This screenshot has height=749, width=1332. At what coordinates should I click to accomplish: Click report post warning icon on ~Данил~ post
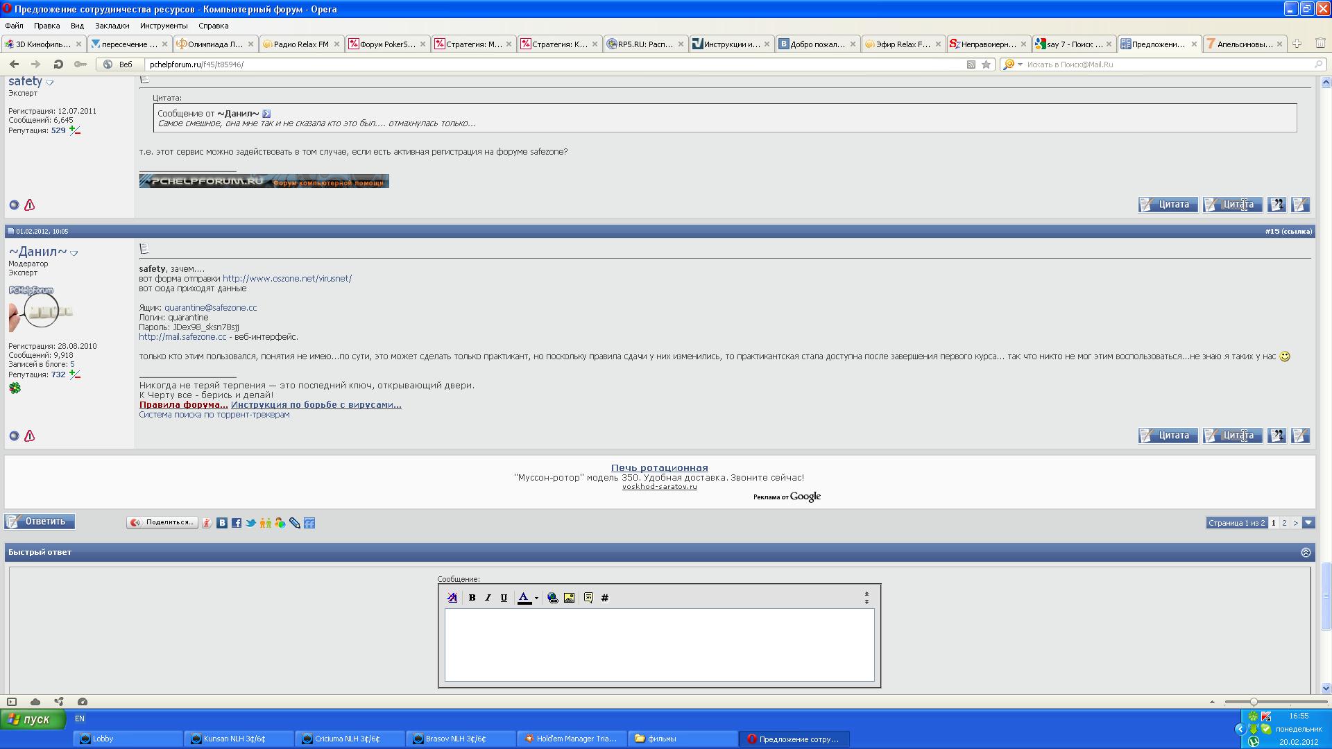[x=29, y=436]
